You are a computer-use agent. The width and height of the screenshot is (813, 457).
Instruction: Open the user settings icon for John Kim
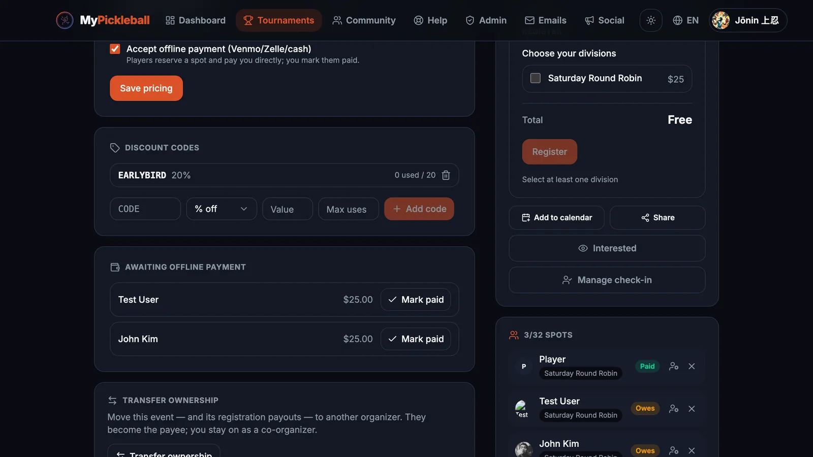click(674, 450)
